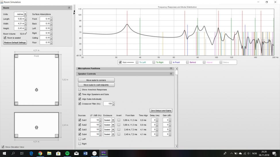Click Zero Delays and Gains button
Viewport: 280px width, 157px height.
[x=161, y=111]
